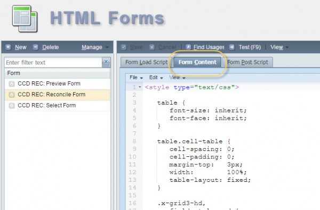Click the 'width: 100%;' code line
Image resolution: width=320 pixels, height=210 pixels.
coord(208,172)
